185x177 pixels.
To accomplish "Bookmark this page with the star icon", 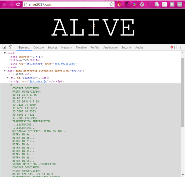I will point(111,4).
